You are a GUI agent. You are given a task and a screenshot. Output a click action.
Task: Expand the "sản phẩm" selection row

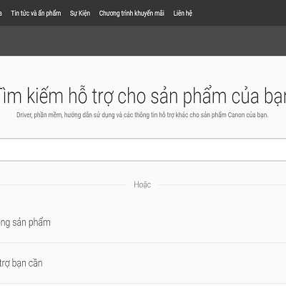point(143,222)
